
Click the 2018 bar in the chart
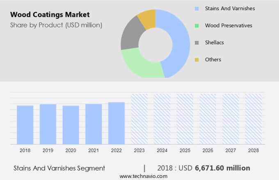coord(25,125)
